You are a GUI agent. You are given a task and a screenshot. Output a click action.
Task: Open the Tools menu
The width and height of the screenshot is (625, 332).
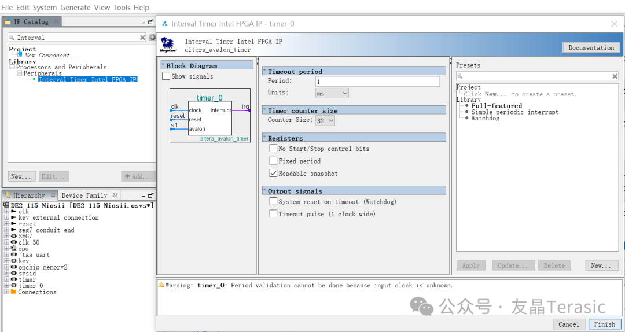pos(122,8)
